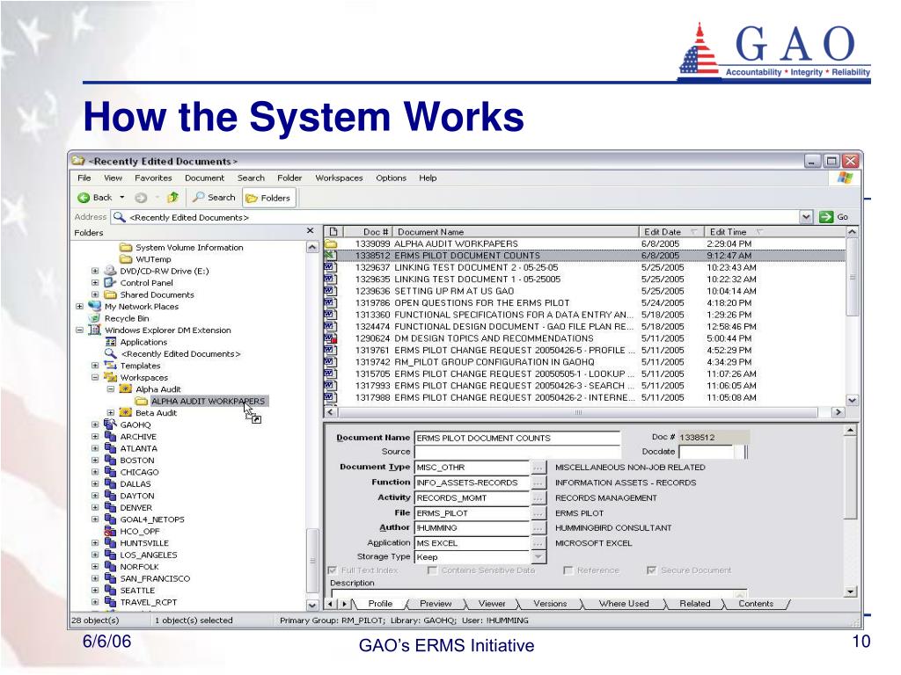Sort by the Document Name column header
Screen dimensions: 901x675
coord(516,232)
